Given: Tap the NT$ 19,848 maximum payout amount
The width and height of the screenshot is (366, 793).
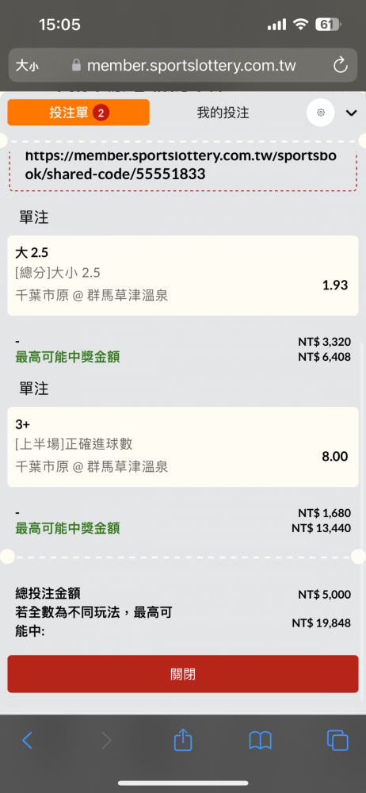Looking at the screenshot, I should [x=321, y=623].
